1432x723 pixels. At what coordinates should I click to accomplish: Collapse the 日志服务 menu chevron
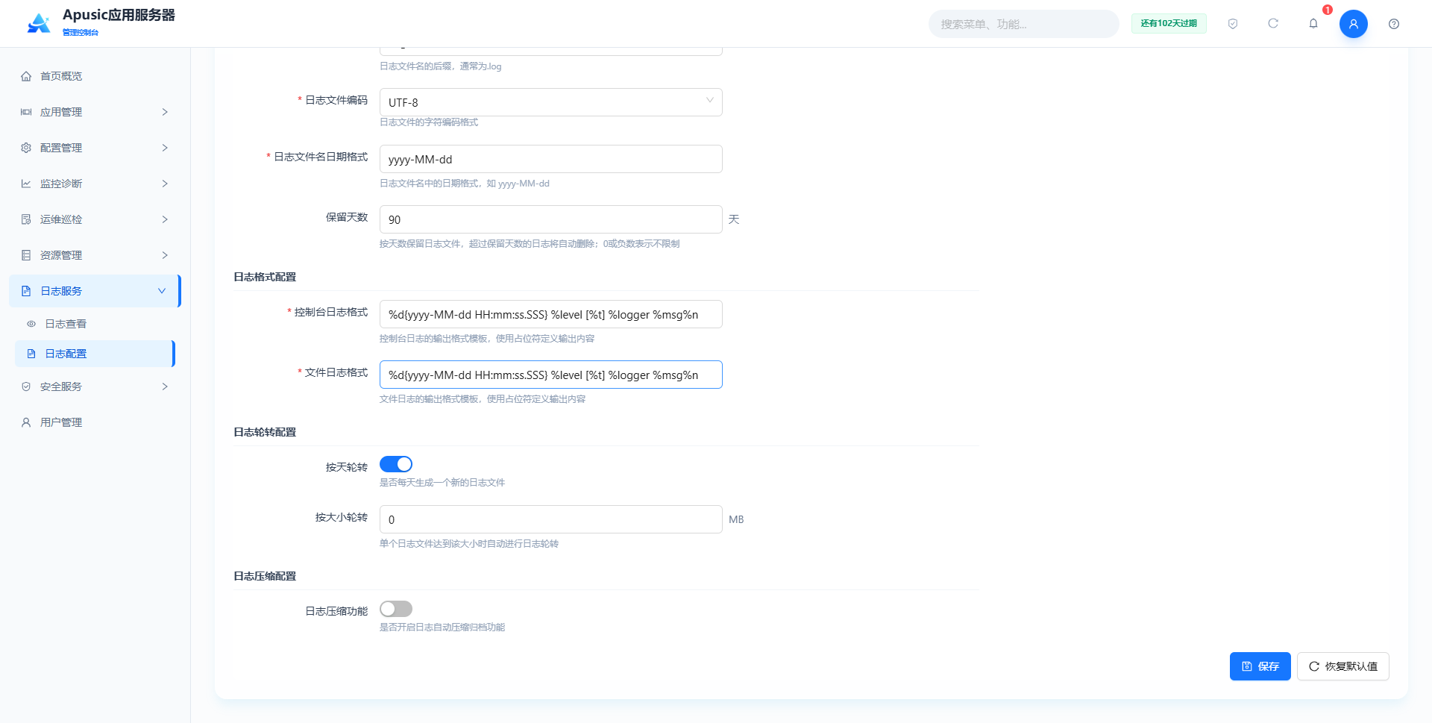[162, 291]
